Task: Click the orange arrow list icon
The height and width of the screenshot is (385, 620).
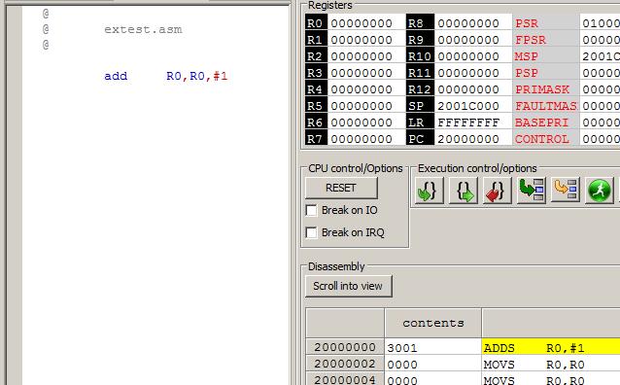Action: (565, 191)
